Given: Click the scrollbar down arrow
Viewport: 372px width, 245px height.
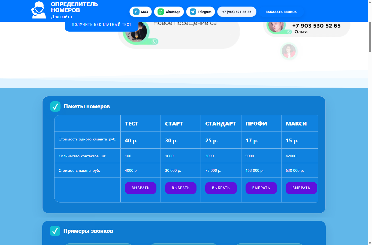Looking at the screenshot, I should click(370, 243).
